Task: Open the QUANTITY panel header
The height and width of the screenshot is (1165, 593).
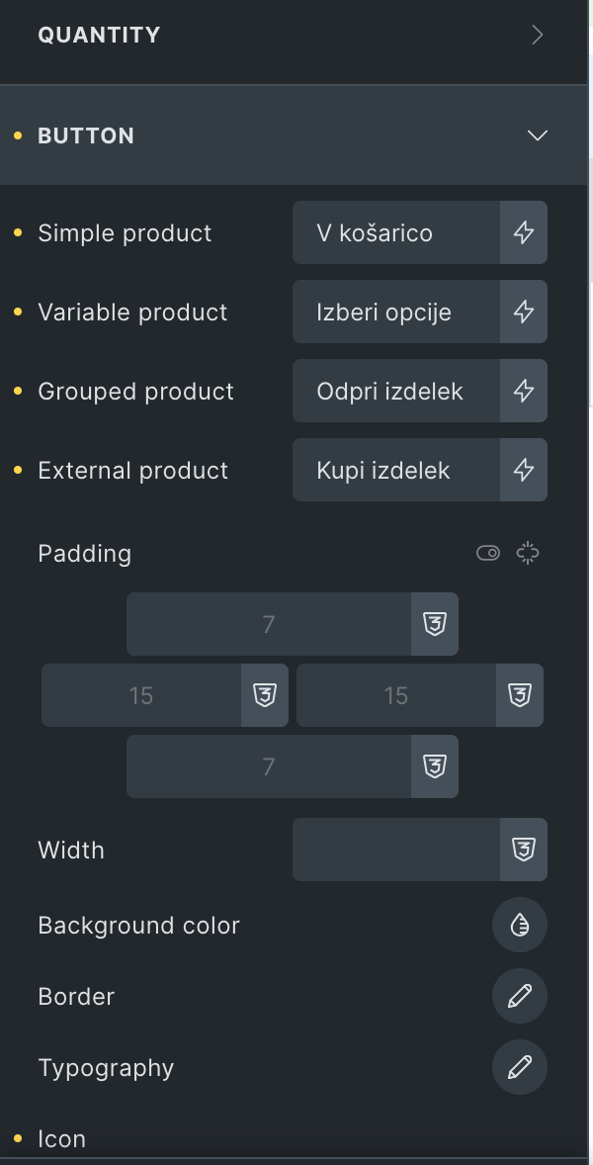Action: [99, 35]
